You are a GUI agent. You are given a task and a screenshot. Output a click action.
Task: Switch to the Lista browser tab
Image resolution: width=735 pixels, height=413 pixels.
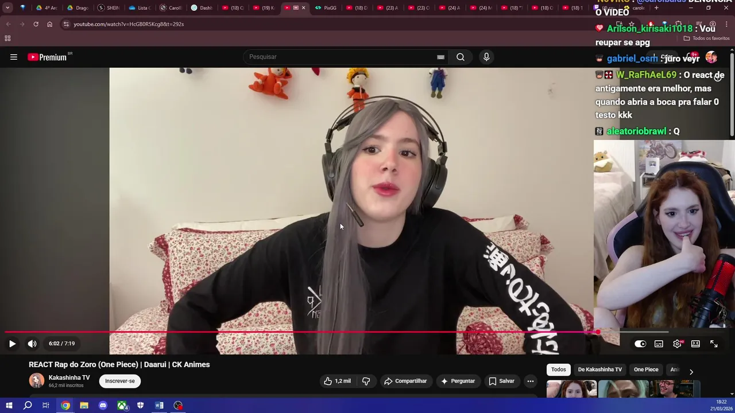(x=140, y=8)
